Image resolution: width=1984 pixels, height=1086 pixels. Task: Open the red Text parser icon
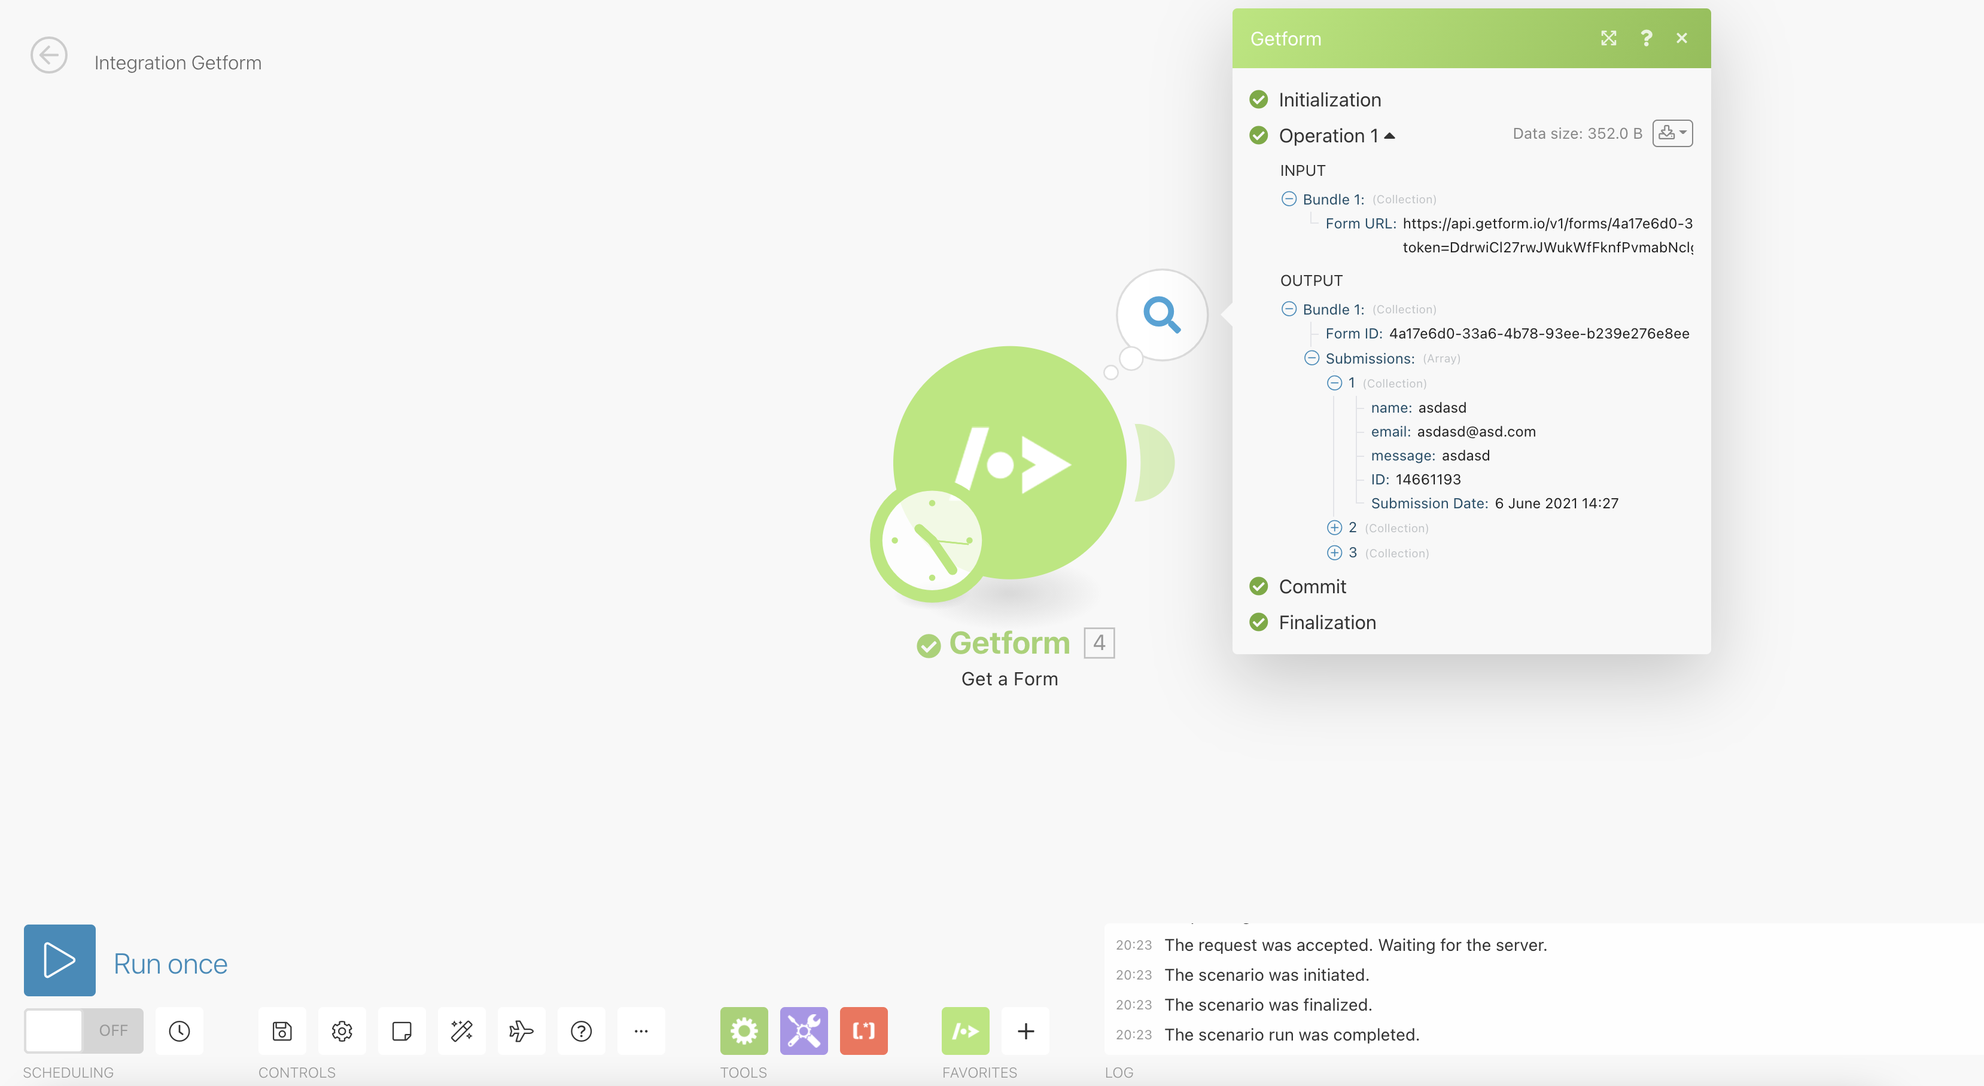pyautogui.click(x=864, y=1030)
